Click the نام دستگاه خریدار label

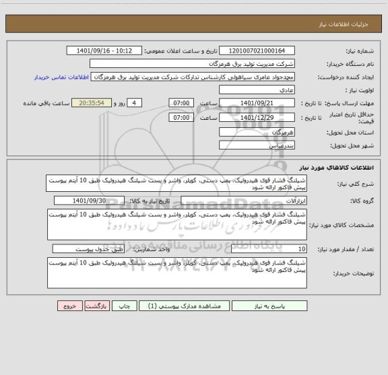coord(350,65)
